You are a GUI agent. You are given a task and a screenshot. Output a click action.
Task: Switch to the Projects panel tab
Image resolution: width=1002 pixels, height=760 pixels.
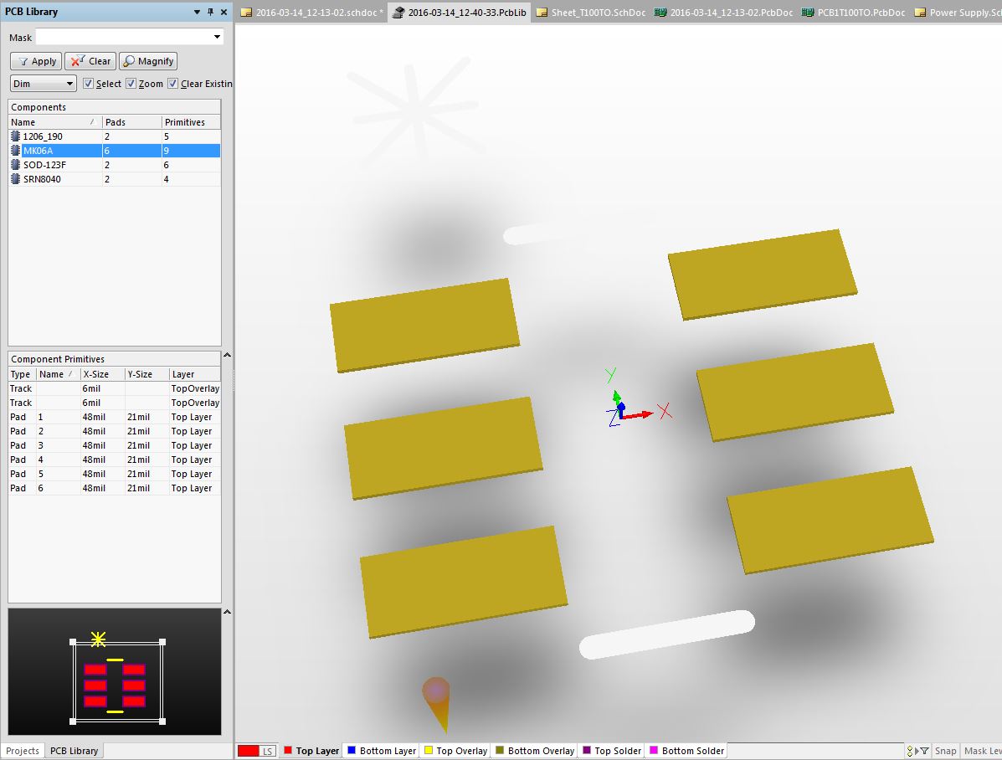[22, 751]
